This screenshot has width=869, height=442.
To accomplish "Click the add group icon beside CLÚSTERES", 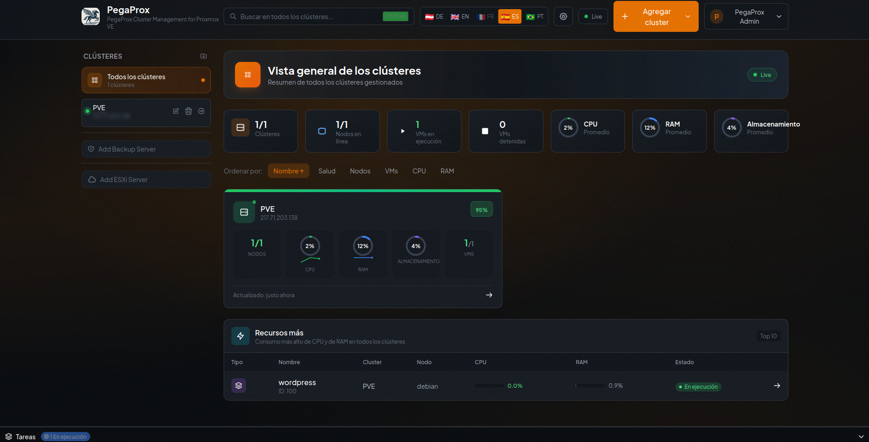I will tap(204, 56).
